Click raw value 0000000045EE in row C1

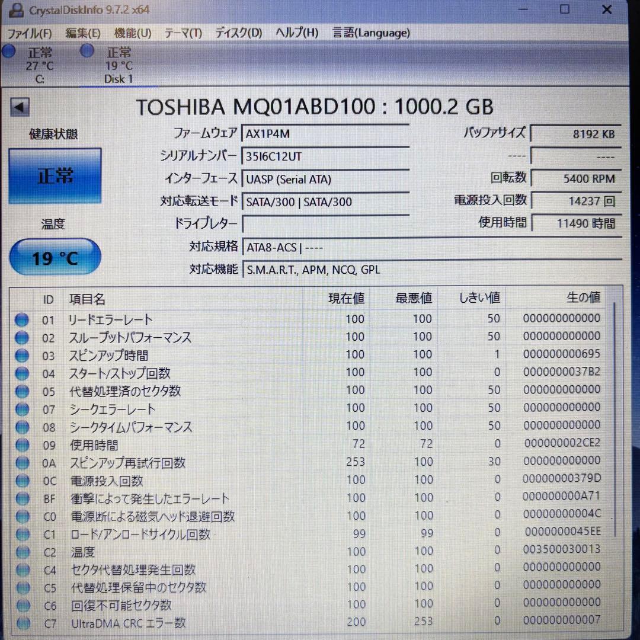tap(563, 532)
